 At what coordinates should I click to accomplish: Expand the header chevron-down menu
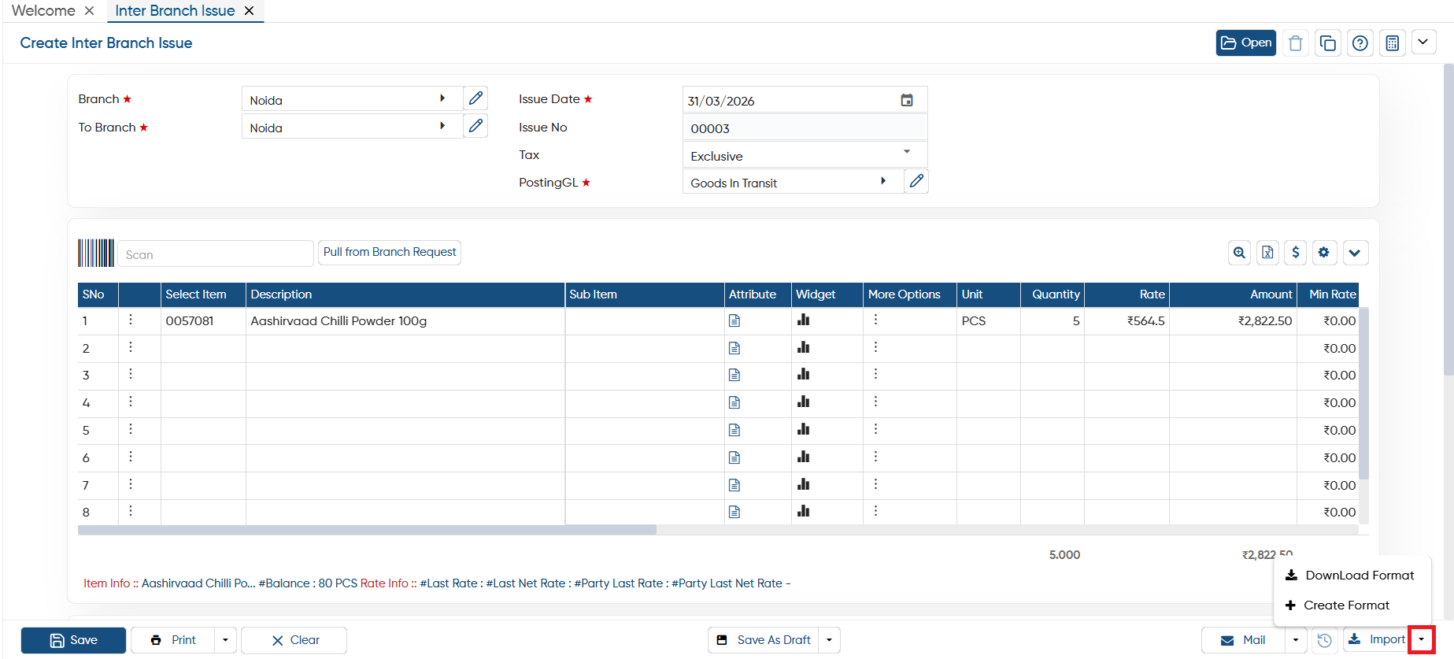tap(1423, 42)
